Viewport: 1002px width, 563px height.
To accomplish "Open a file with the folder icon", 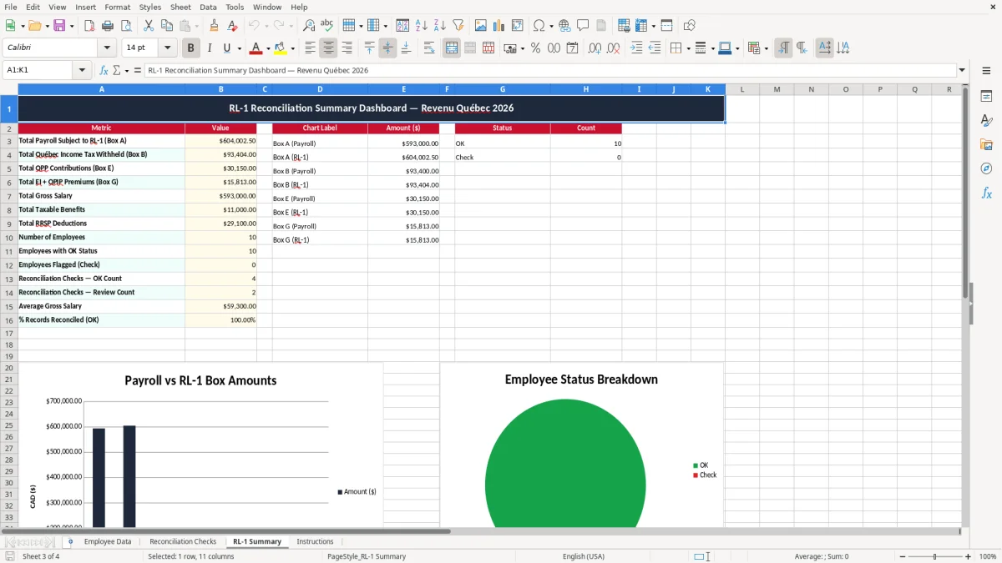I will coord(33,26).
